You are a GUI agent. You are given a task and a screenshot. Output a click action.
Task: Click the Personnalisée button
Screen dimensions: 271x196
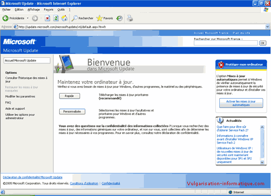[72, 112]
